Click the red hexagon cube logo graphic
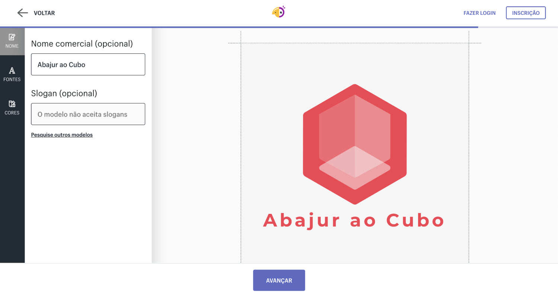 click(x=355, y=144)
